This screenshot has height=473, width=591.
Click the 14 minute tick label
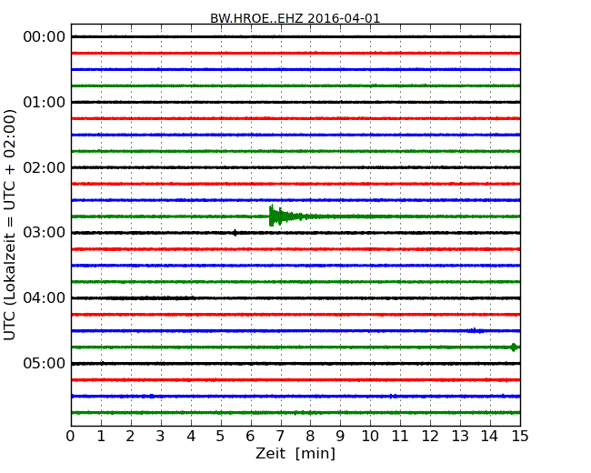pyautogui.click(x=489, y=436)
